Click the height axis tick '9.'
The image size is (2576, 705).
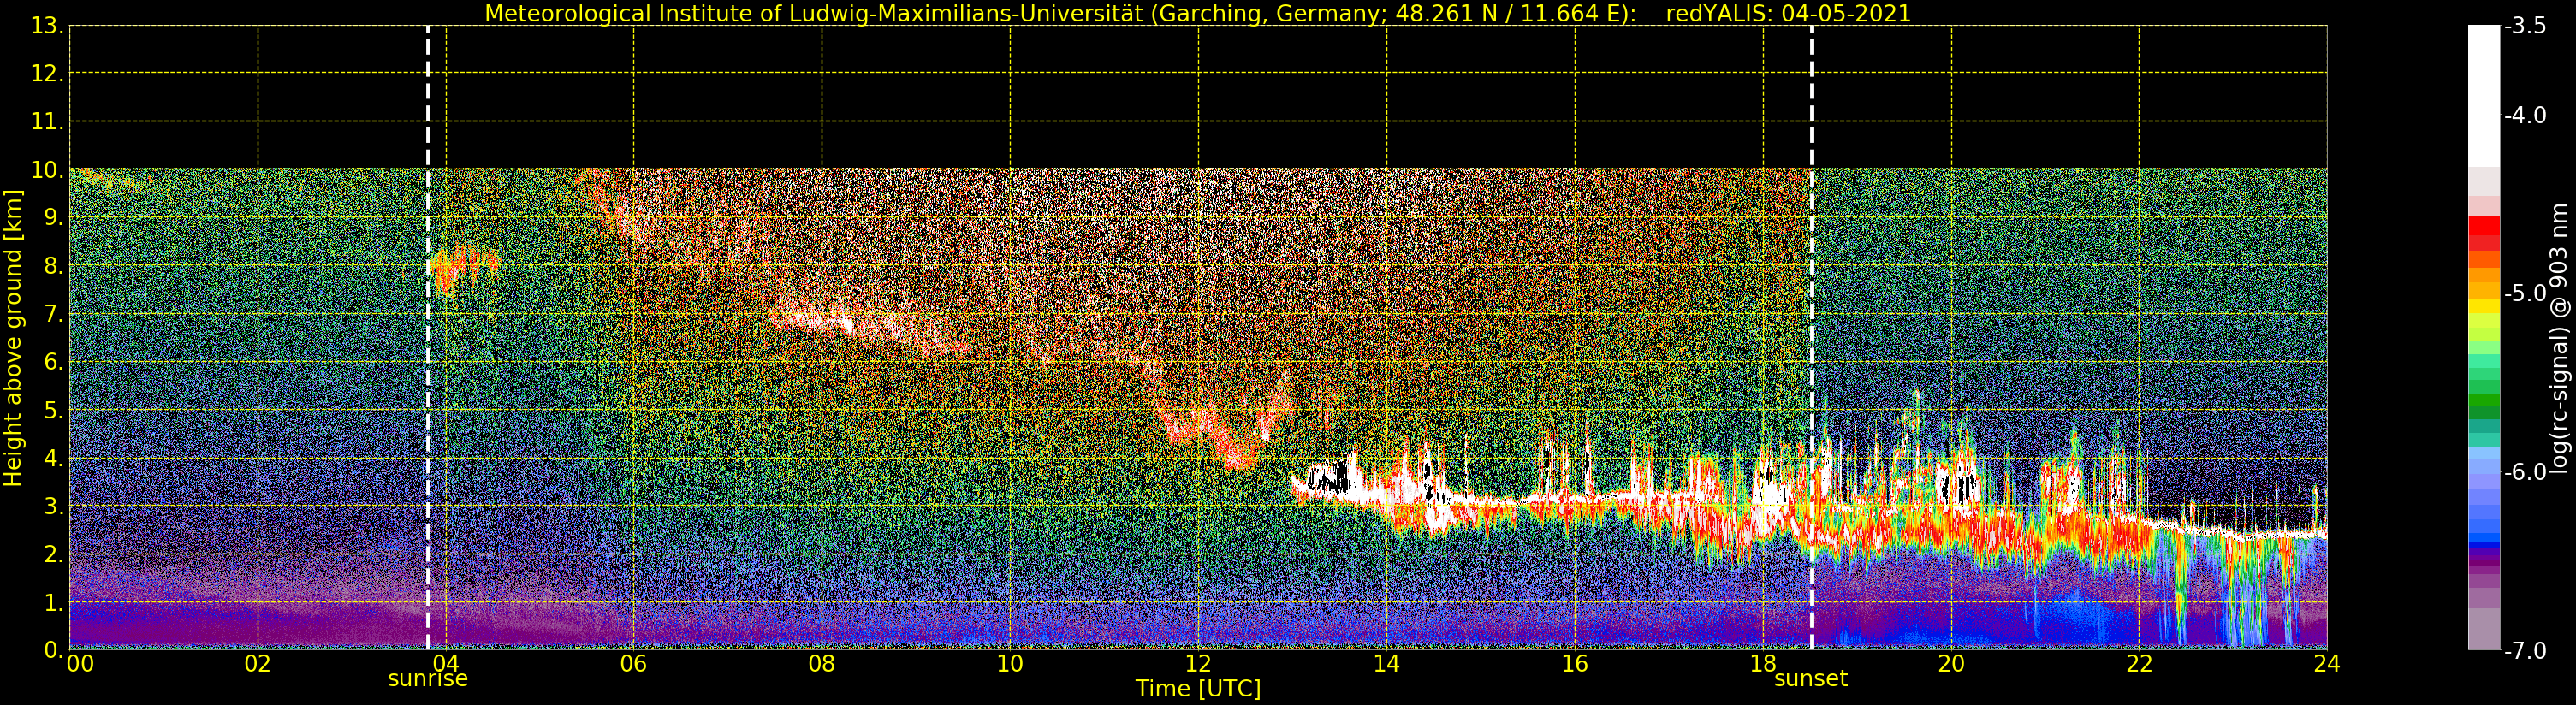click(54, 218)
